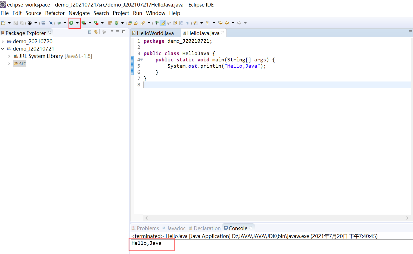Toggle Skip All Breakpoints icon
Viewport: 413px width, 254px height.
(x=51, y=23)
